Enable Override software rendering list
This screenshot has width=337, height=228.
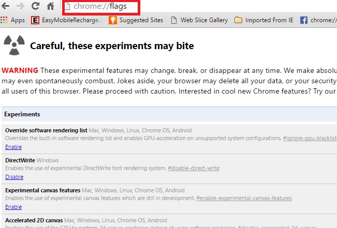tap(13, 147)
